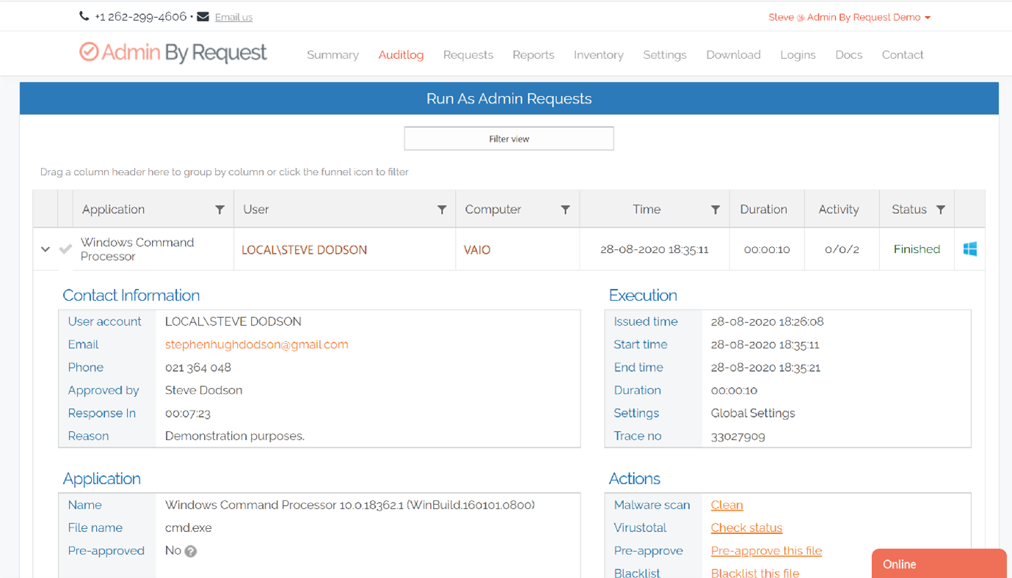This screenshot has height=578, width=1012.
Task: Open the Reports menu
Action: pyautogui.click(x=534, y=55)
